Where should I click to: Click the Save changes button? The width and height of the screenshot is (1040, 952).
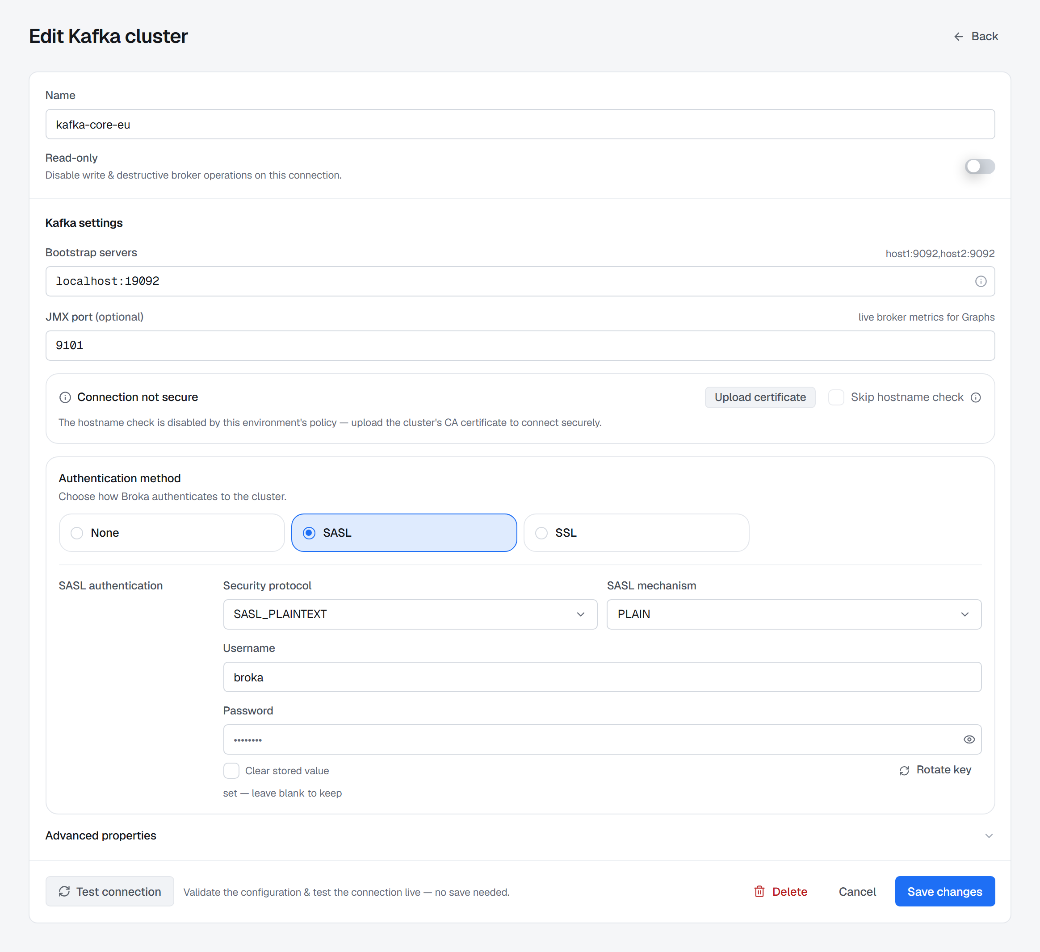944,891
